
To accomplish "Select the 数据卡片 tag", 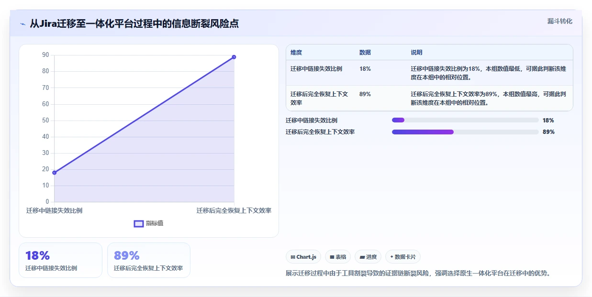I will tap(403, 257).
